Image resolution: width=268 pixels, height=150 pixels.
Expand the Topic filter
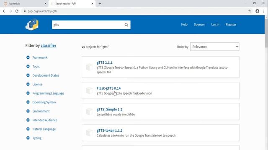tap(28, 66)
